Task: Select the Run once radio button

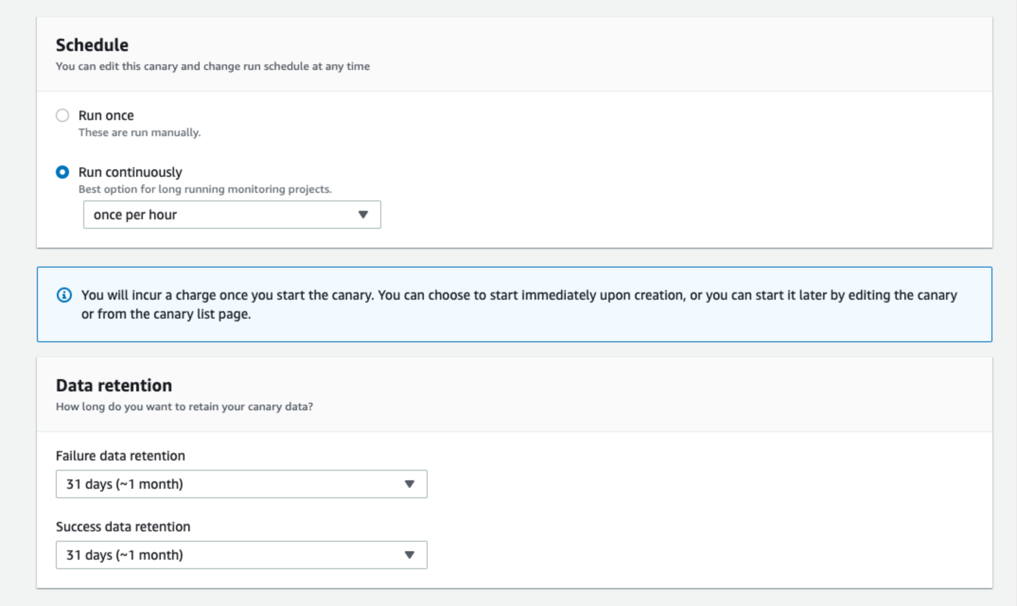Action: (62, 115)
